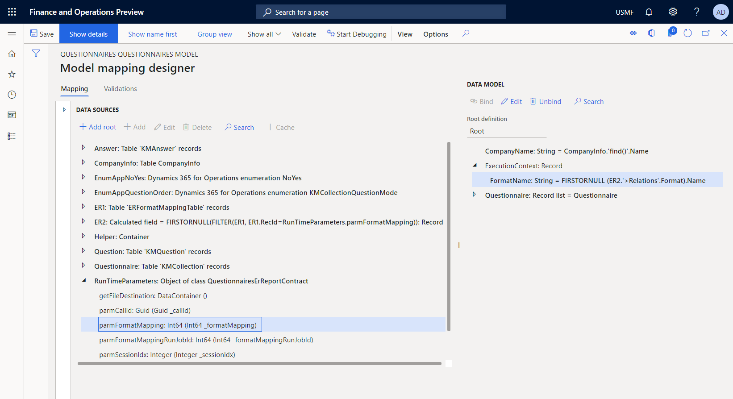Open the Home icon in sidebar
This screenshot has width=733, height=399.
pyautogui.click(x=12, y=54)
